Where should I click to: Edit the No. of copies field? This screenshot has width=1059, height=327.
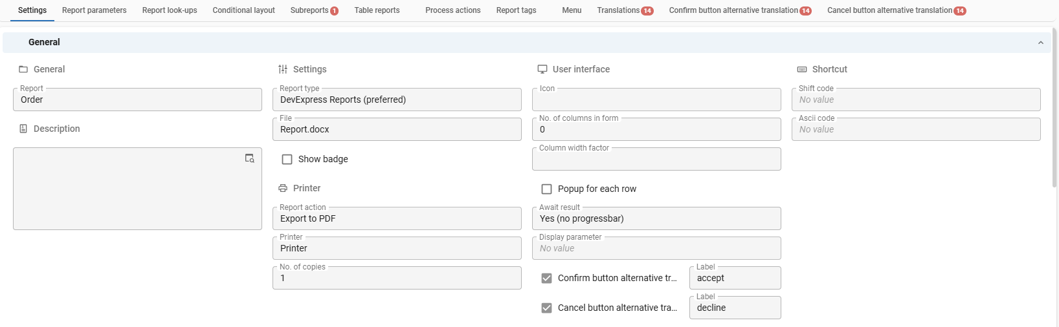tap(397, 278)
